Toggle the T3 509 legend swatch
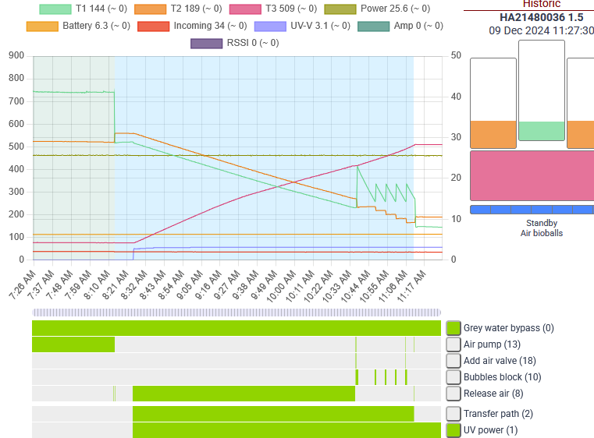 [x=245, y=9]
